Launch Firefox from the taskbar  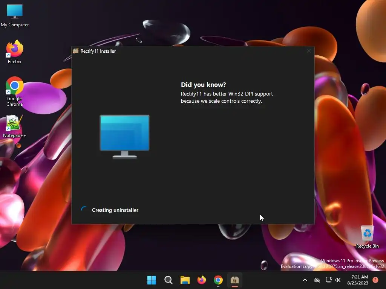(202, 280)
